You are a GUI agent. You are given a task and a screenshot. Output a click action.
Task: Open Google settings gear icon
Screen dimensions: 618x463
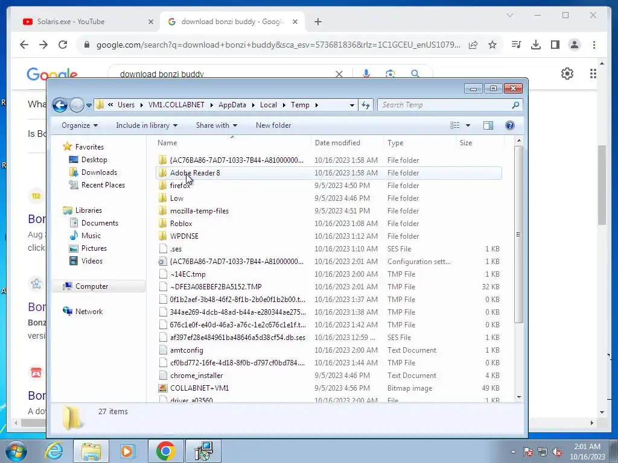(567, 74)
